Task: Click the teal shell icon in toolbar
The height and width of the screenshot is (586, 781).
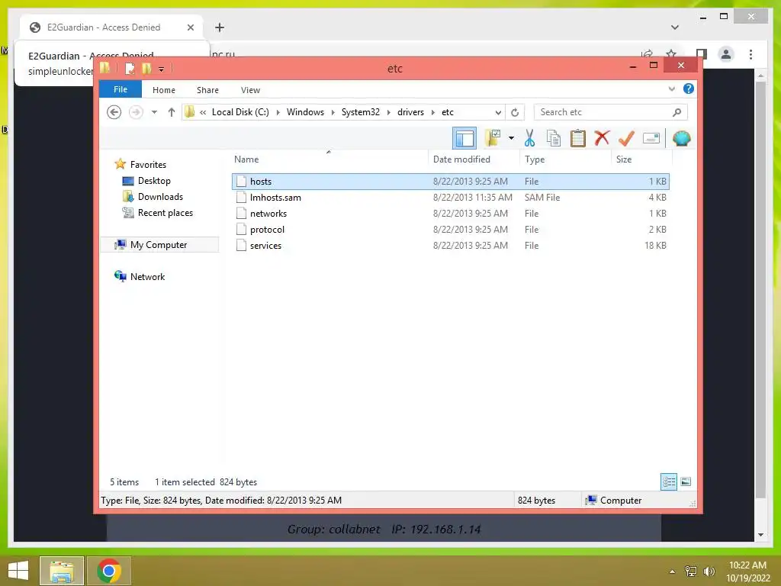Action: click(681, 139)
